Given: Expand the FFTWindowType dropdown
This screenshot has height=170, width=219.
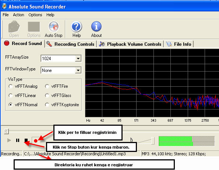Looking at the screenshot, I should pyautogui.click(x=78, y=70).
